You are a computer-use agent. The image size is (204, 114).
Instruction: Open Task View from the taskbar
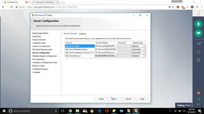(62, 111)
